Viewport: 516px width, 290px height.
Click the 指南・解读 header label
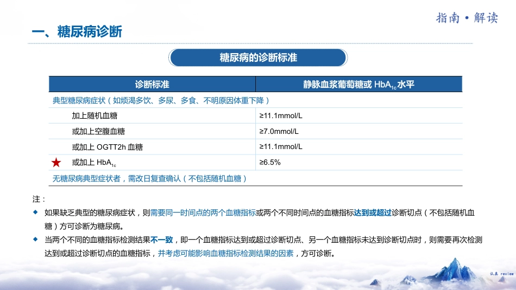tap(467, 18)
